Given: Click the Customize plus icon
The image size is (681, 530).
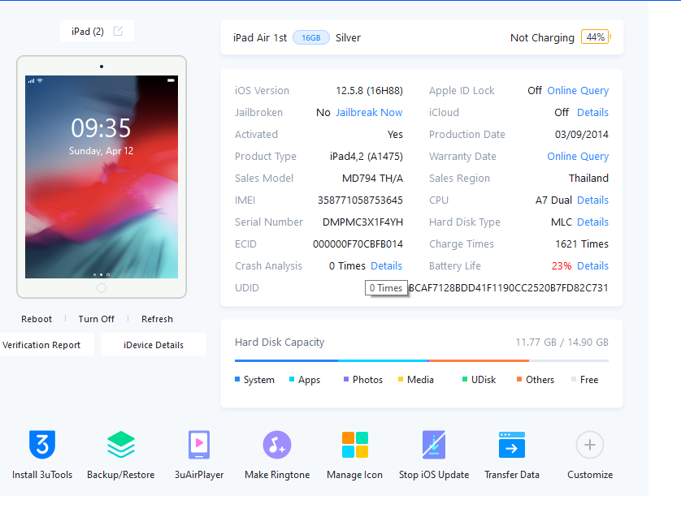Looking at the screenshot, I should point(590,445).
